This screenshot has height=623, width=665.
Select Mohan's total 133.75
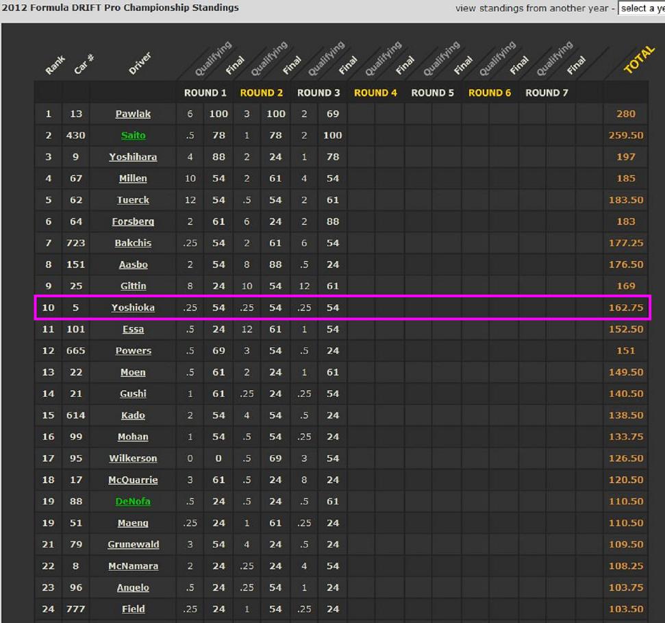coord(626,437)
